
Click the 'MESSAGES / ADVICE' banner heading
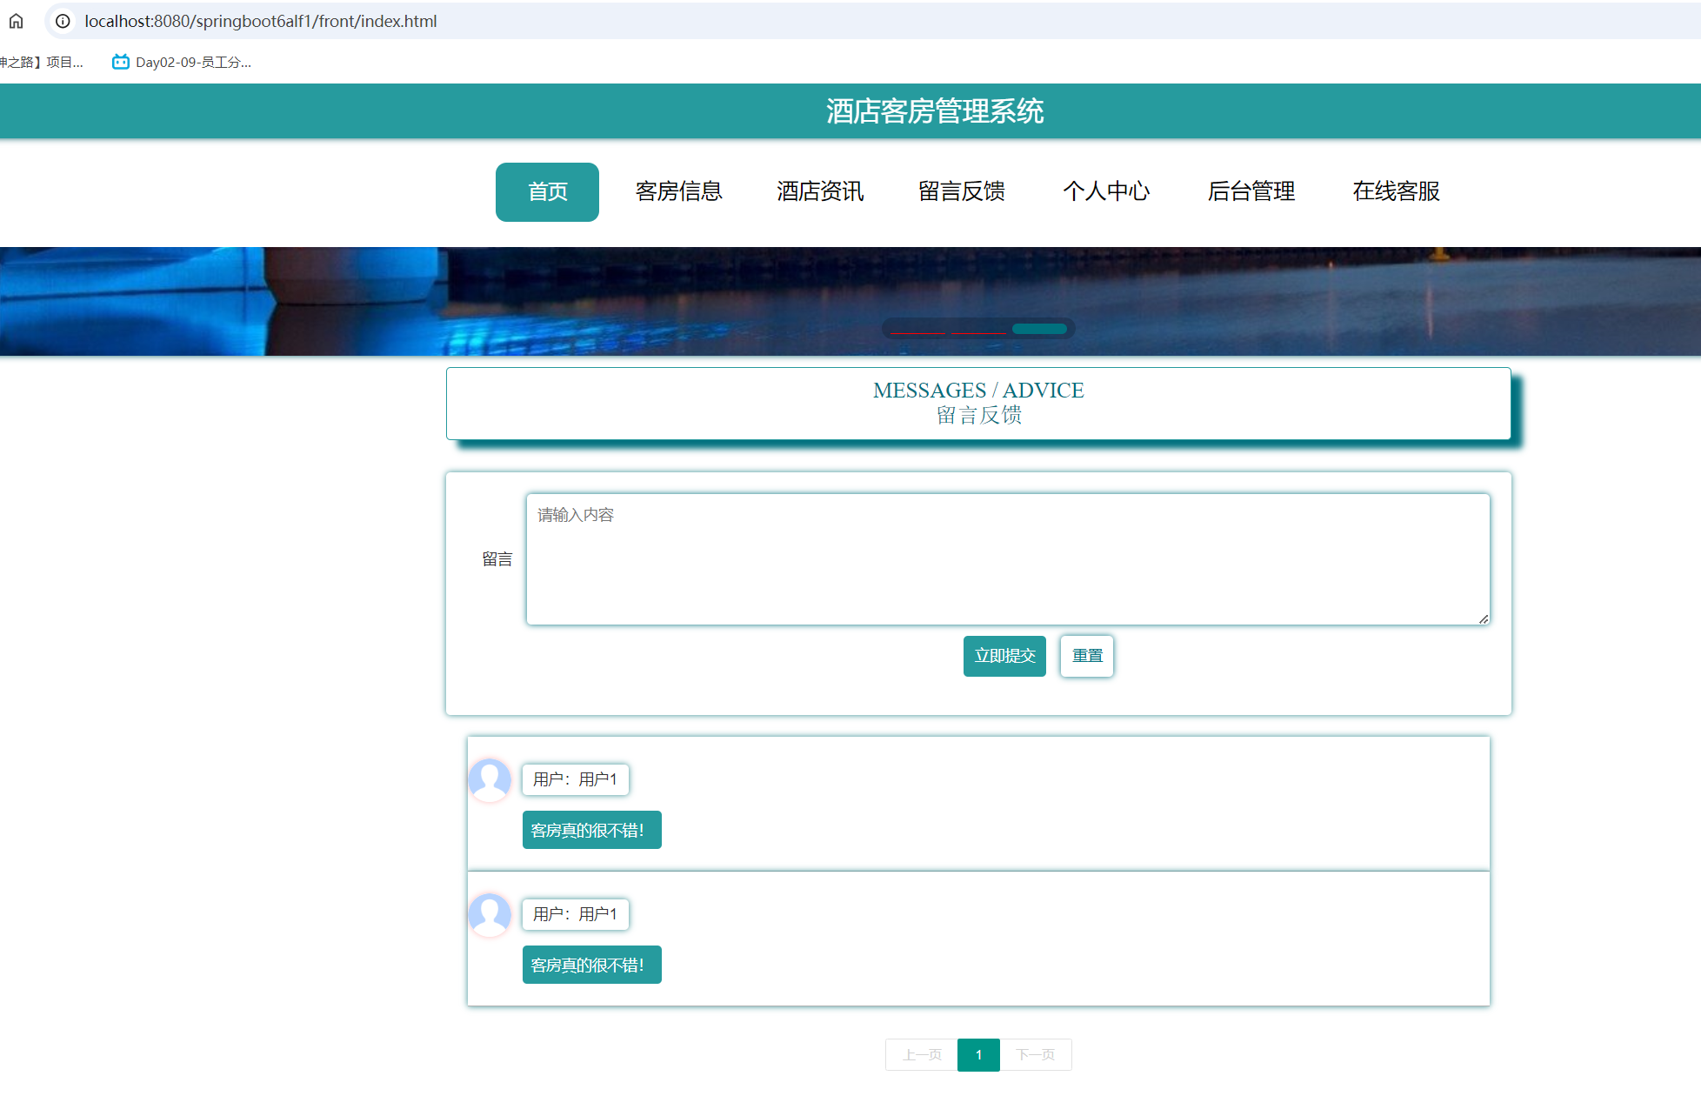977,390
